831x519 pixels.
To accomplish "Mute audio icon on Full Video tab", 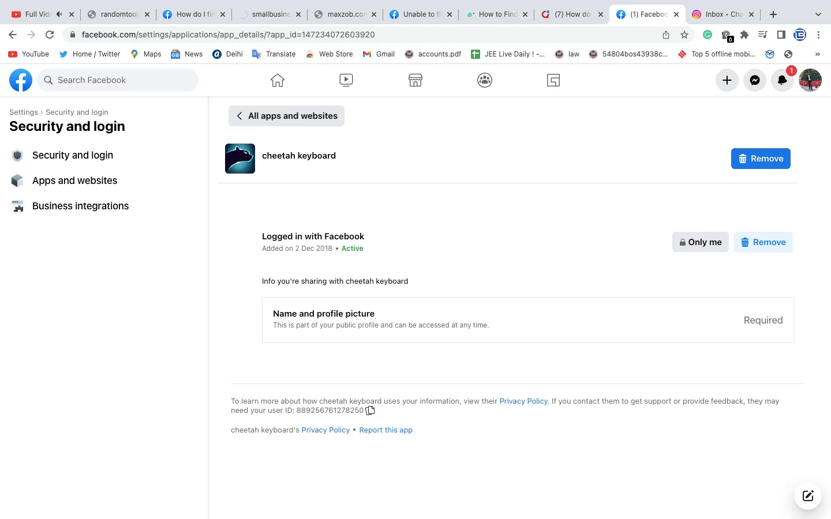I will click(59, 14).
